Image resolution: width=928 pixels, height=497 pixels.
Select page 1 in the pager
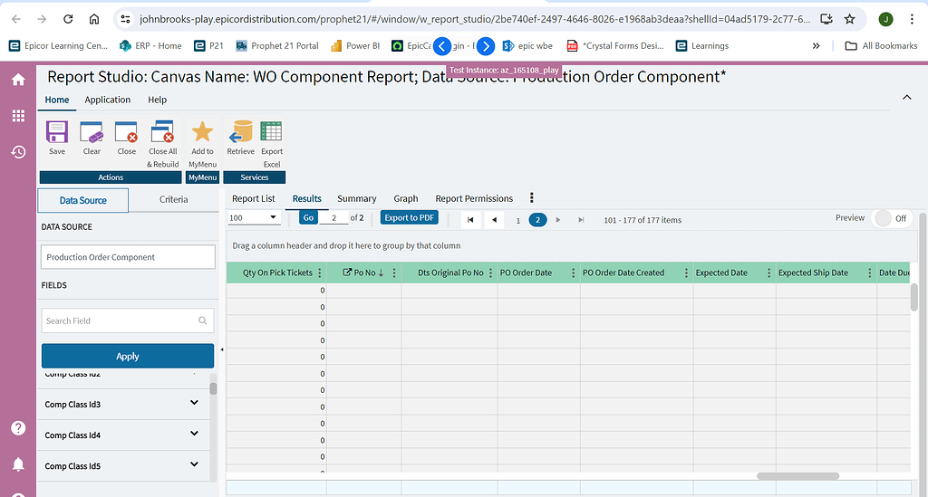517,220
